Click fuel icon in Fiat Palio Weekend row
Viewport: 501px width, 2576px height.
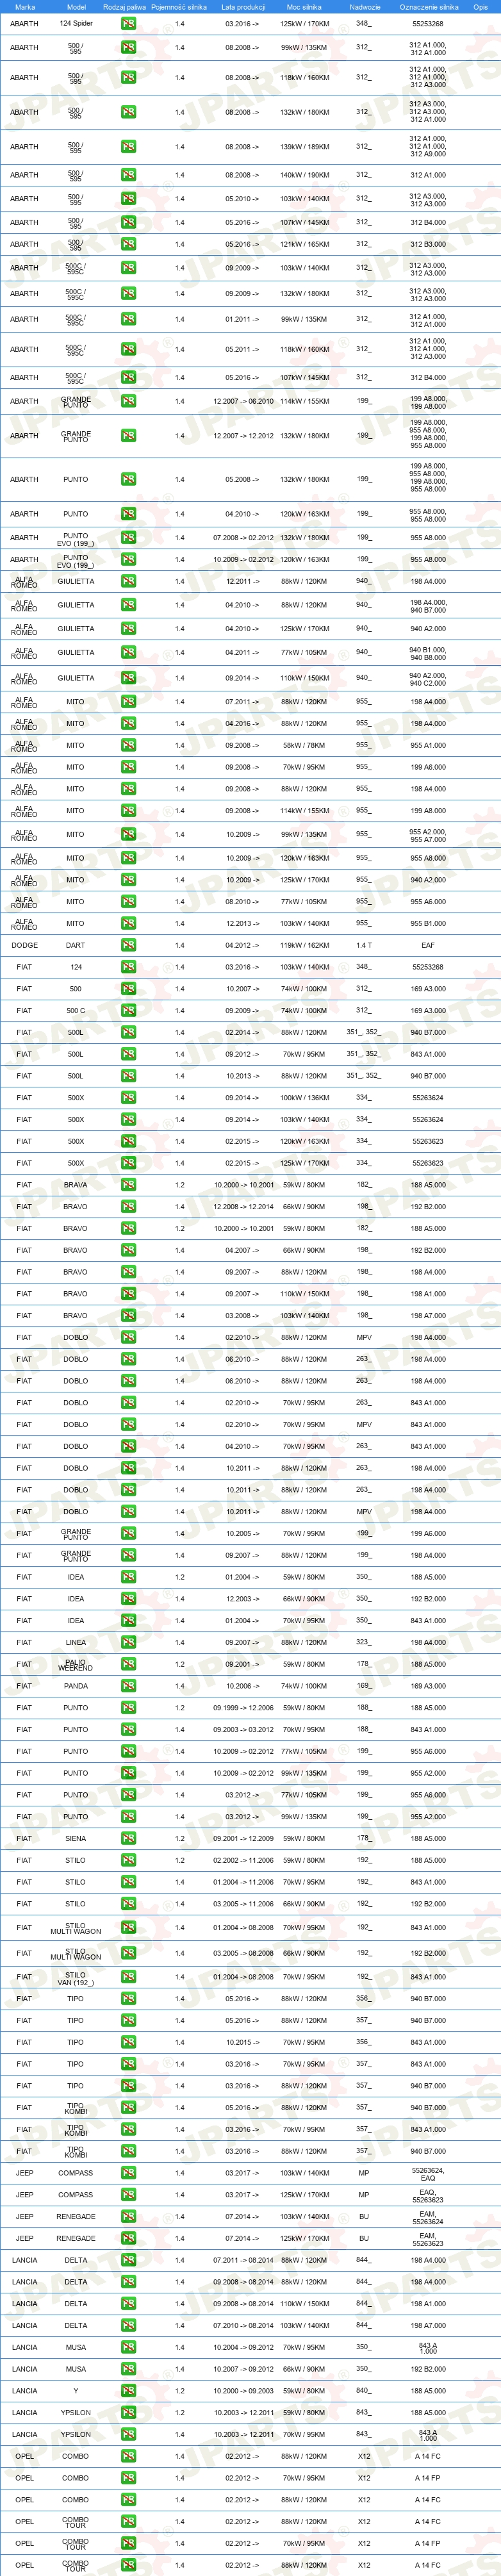[x=128, y=1664]
